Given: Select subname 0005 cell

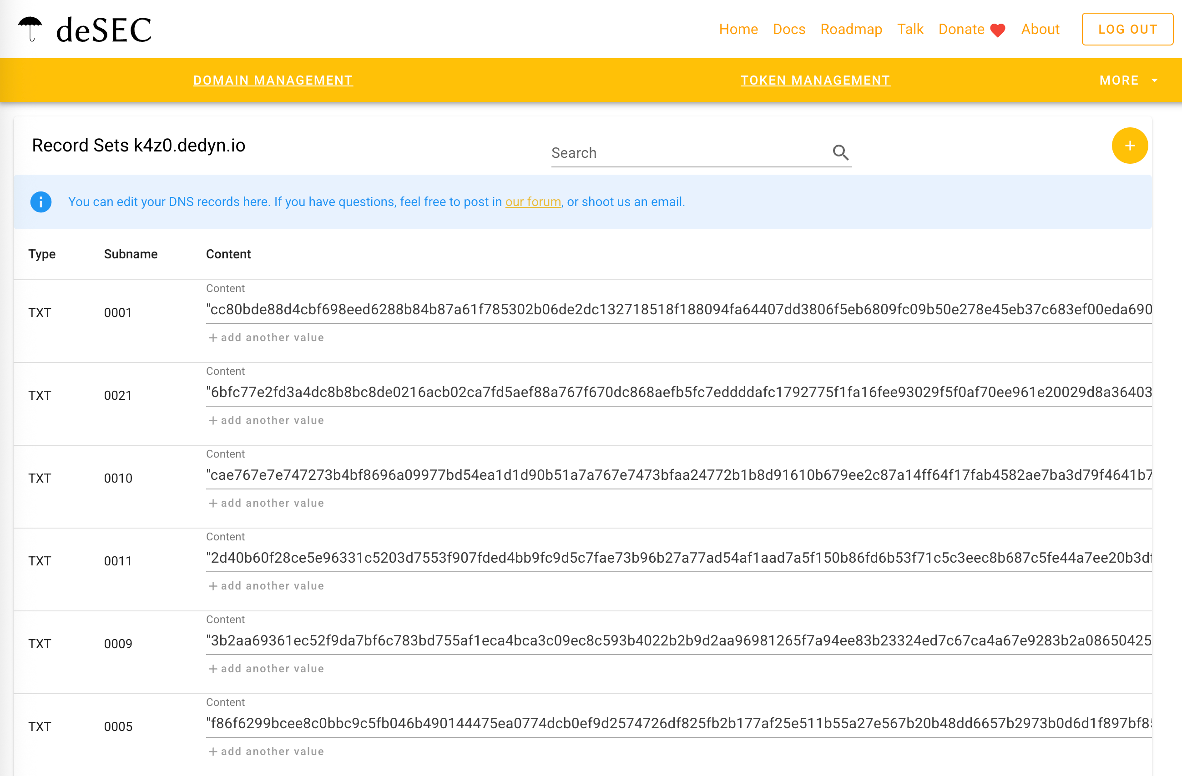Looking at the screenshot, I should click(118, 727).
